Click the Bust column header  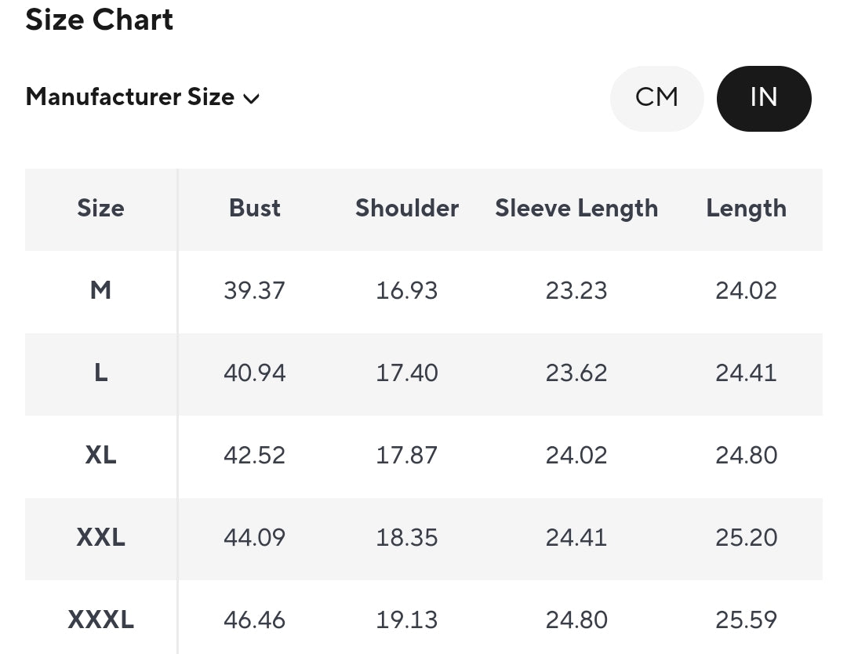tap(255, 209)
